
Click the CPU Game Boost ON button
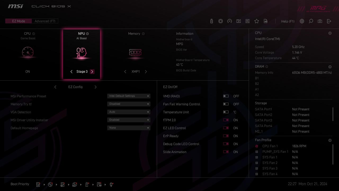tap(28, 72)
